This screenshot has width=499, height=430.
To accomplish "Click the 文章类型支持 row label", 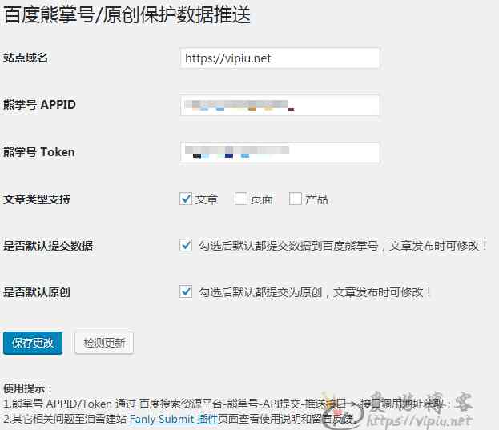I will click(x=37, y=199).
